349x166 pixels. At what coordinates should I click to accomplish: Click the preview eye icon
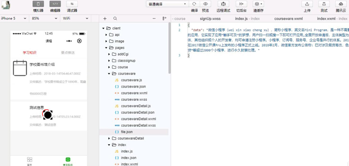click(205, 4)
